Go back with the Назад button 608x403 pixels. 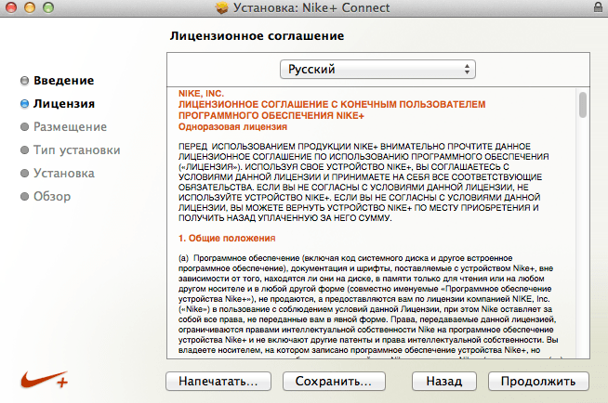click(x=444, y=382)
